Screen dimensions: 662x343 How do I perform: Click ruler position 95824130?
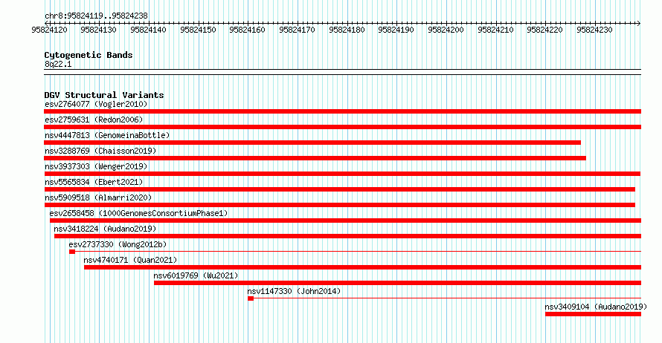tap(98, 30)
